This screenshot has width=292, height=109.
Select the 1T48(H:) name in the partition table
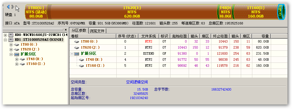click(x=94, y=59)
